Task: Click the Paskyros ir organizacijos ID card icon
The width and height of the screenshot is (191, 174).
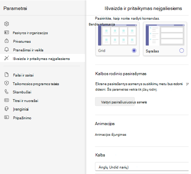Action: [7, 32]
